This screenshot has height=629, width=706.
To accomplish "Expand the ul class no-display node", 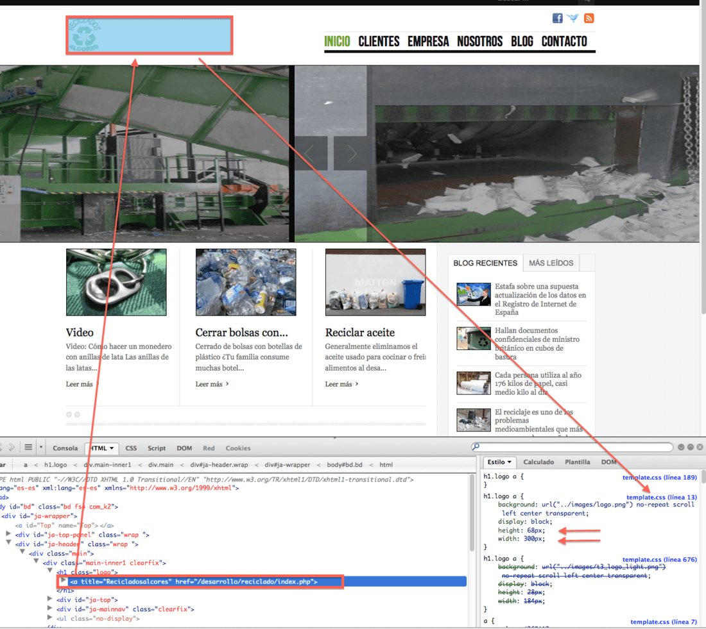I will [50, 617].
